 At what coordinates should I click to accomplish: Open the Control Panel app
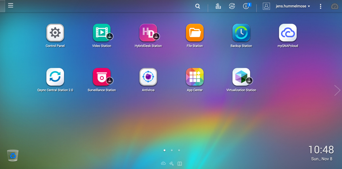(x=55, y=33)
